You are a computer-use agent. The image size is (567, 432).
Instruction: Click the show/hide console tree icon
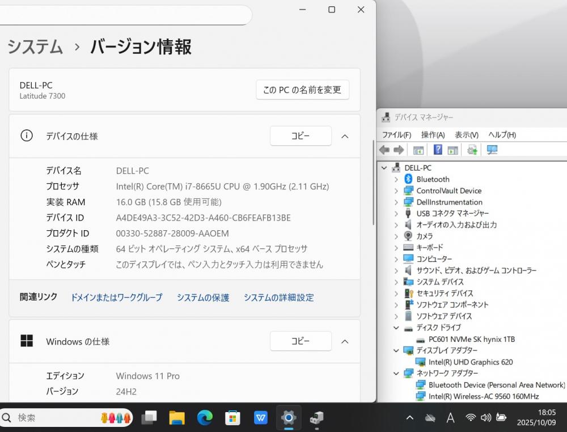[x=418, y=150]
